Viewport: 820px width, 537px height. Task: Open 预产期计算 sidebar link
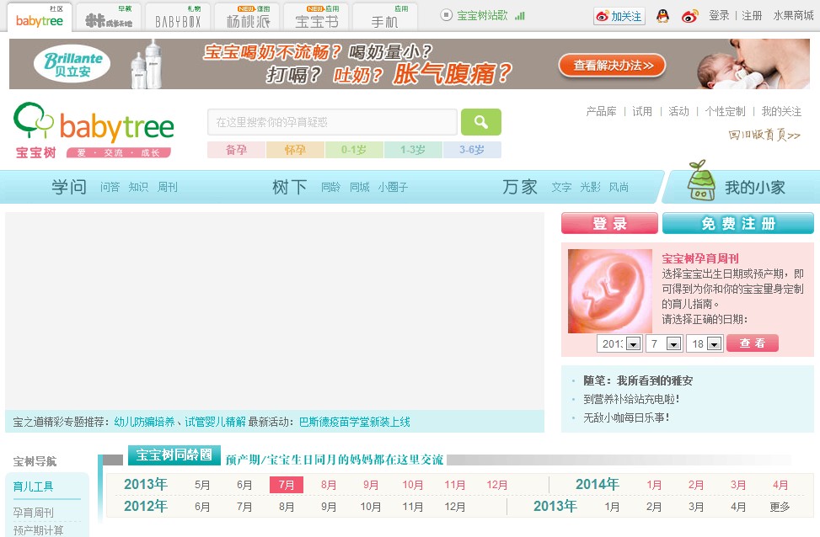[x=38, y=530]
